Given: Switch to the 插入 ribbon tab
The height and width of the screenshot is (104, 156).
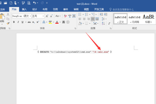Looking at the screenshot, I should (24, 9).
